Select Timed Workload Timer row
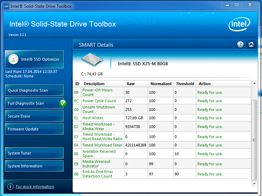262x196 pixels. tap(162, 145)
